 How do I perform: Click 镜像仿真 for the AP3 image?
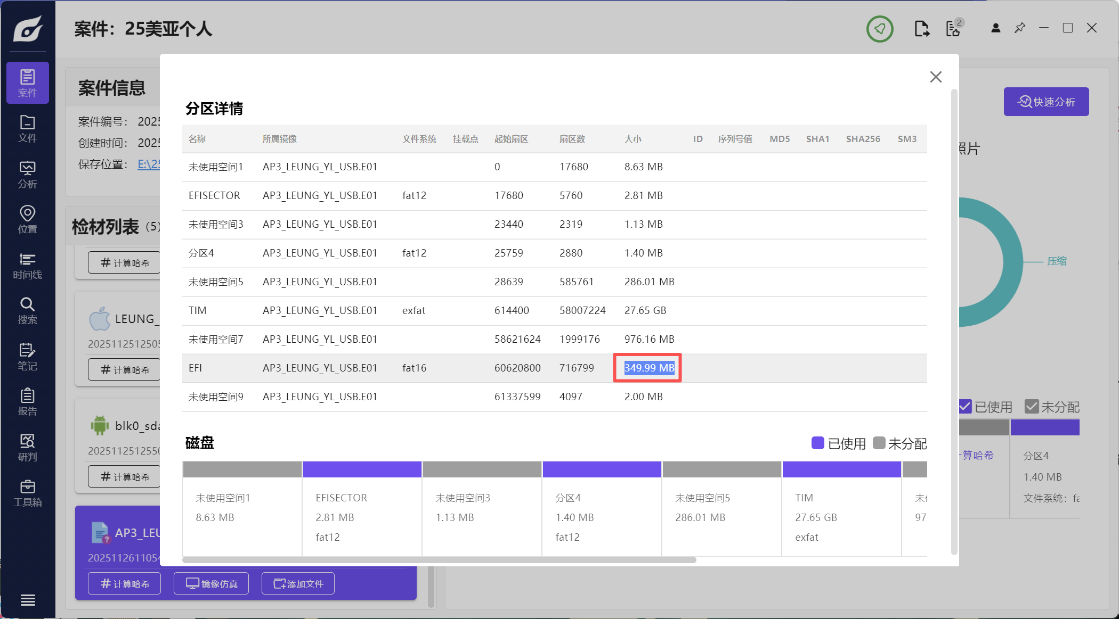click(x=212, y=584)
